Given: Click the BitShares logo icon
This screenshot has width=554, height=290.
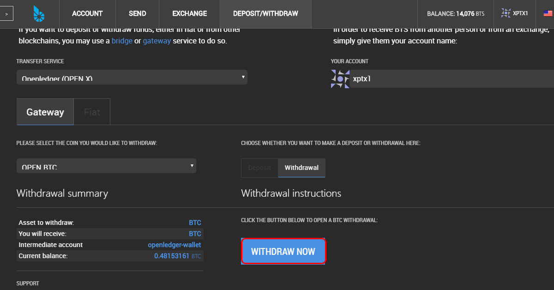Looking at the screenshot, I should 39,14.
